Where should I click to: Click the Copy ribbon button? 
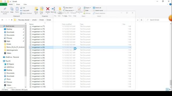click(12, 10)
